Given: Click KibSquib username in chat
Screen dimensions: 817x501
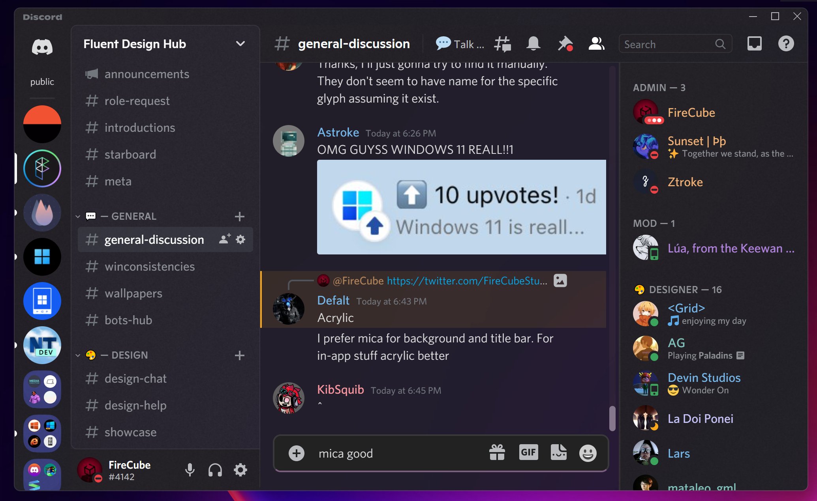Looking at the screenshot, I should [340, 389].
